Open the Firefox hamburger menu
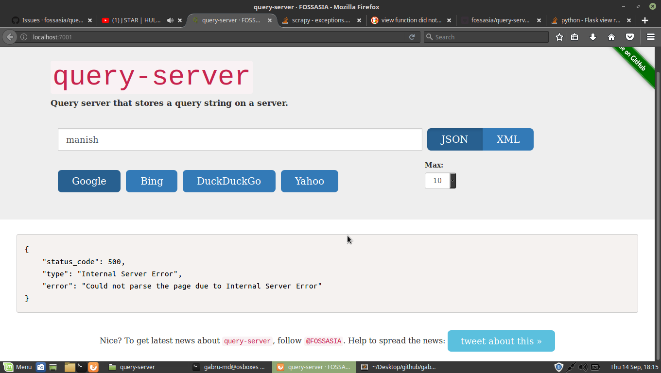Image resolution: width=661 pixels, height=373 pixels. pyautogui.click(x=651, y=37)
